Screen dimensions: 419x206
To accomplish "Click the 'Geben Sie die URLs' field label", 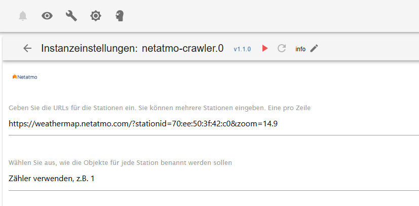I will 160,108.
